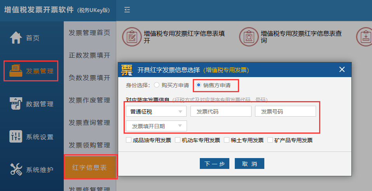372x191 pixels.
Task: Open 增值税专用发票红字信息表填开 icon
Action: [132, 36]
